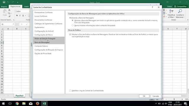189x106 pixels.
Task: Toggle Negrito bold N button
Action: click(x=17, y=16)
